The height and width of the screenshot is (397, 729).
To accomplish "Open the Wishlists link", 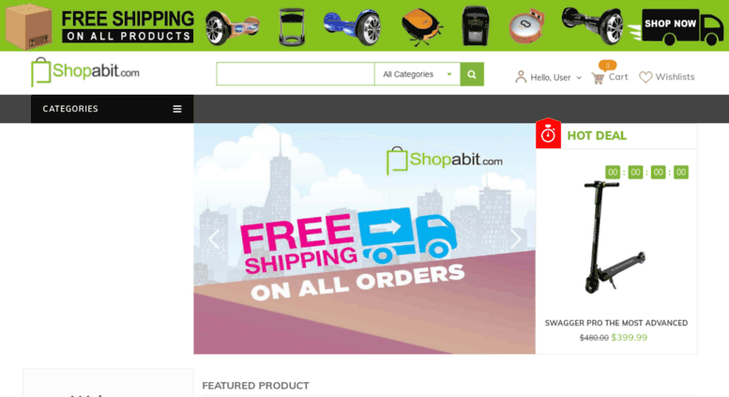I will tap(676, 77).
